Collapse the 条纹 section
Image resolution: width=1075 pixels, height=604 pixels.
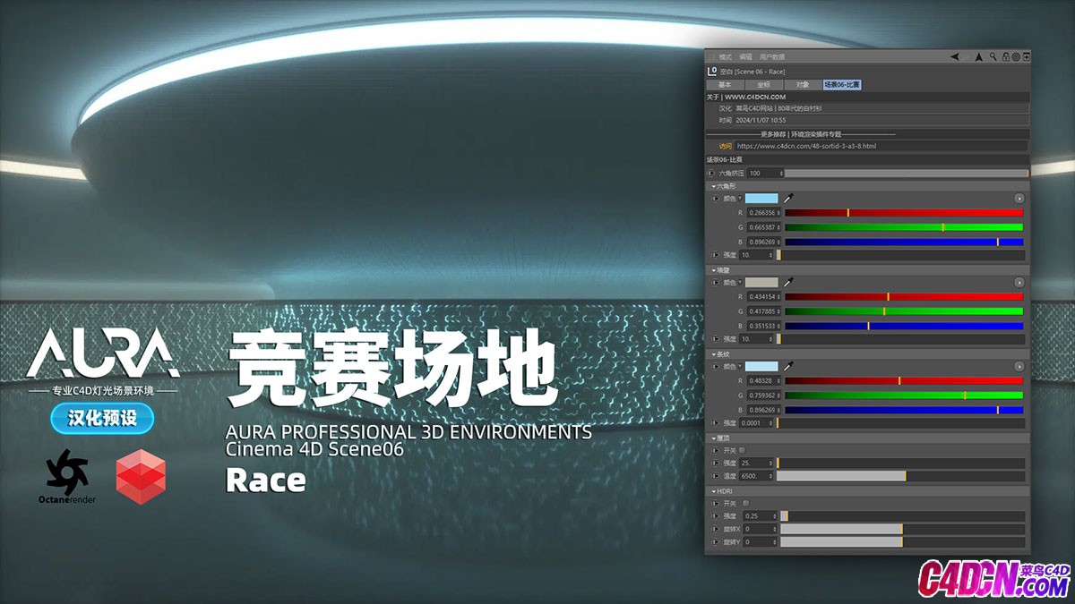pos(714,354)
